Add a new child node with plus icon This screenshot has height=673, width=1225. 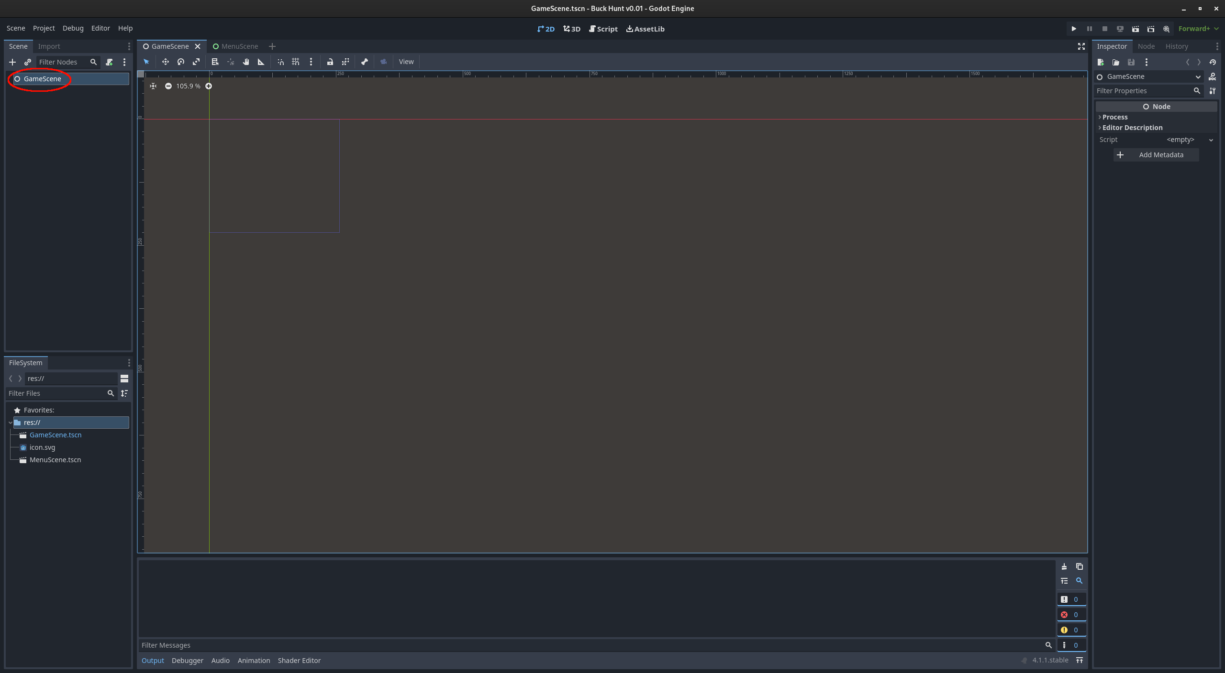pos(12,62)
